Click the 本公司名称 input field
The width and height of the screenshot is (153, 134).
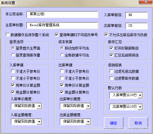click(x=62, y=15)
